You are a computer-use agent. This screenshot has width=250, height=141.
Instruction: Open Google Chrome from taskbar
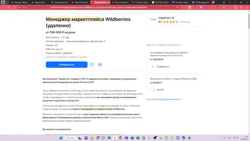click(x=121, y=138)
